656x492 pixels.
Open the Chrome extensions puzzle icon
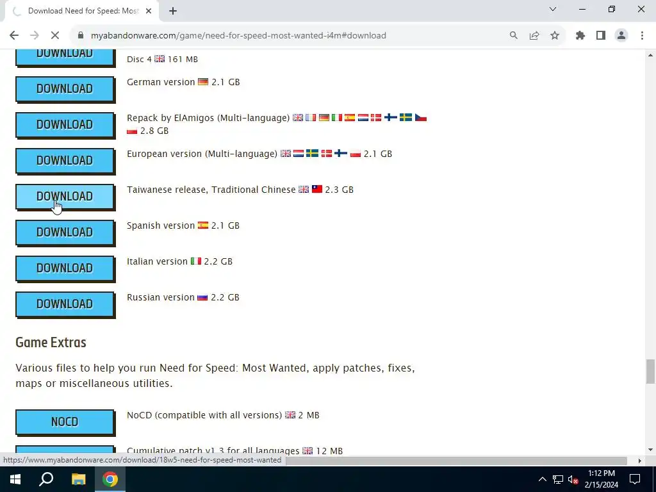[580, 36]
